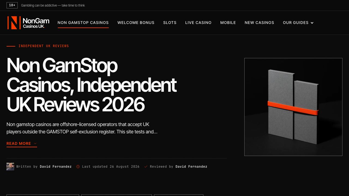
Task: Open the New Casinos page
Action: coord(259,23)
